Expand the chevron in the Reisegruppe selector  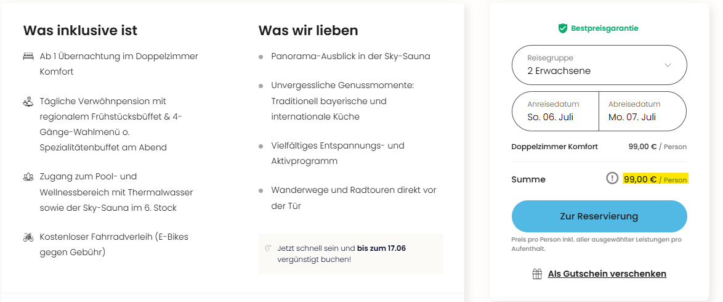pos(668,65)
